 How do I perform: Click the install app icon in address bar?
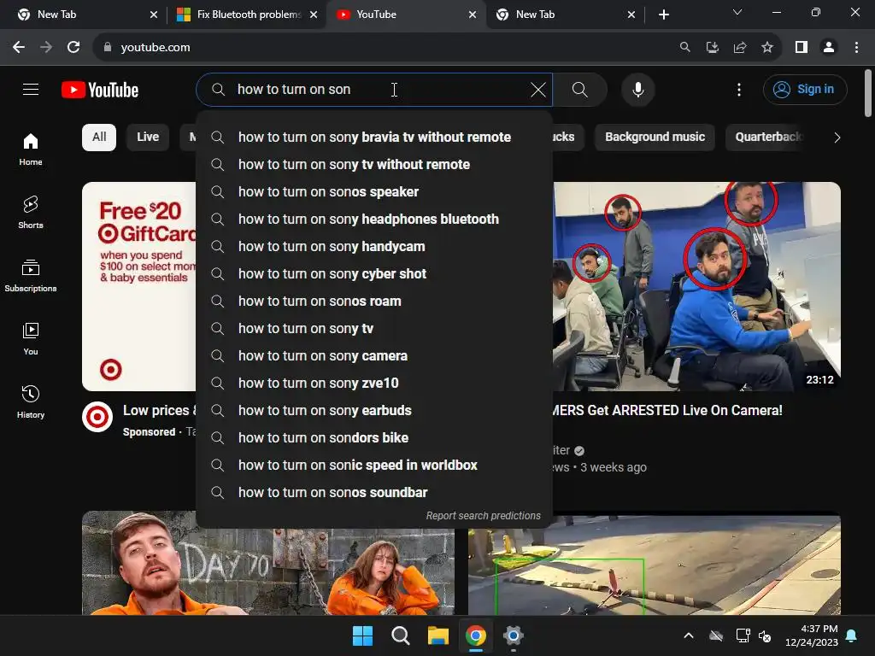coord(712,48)
